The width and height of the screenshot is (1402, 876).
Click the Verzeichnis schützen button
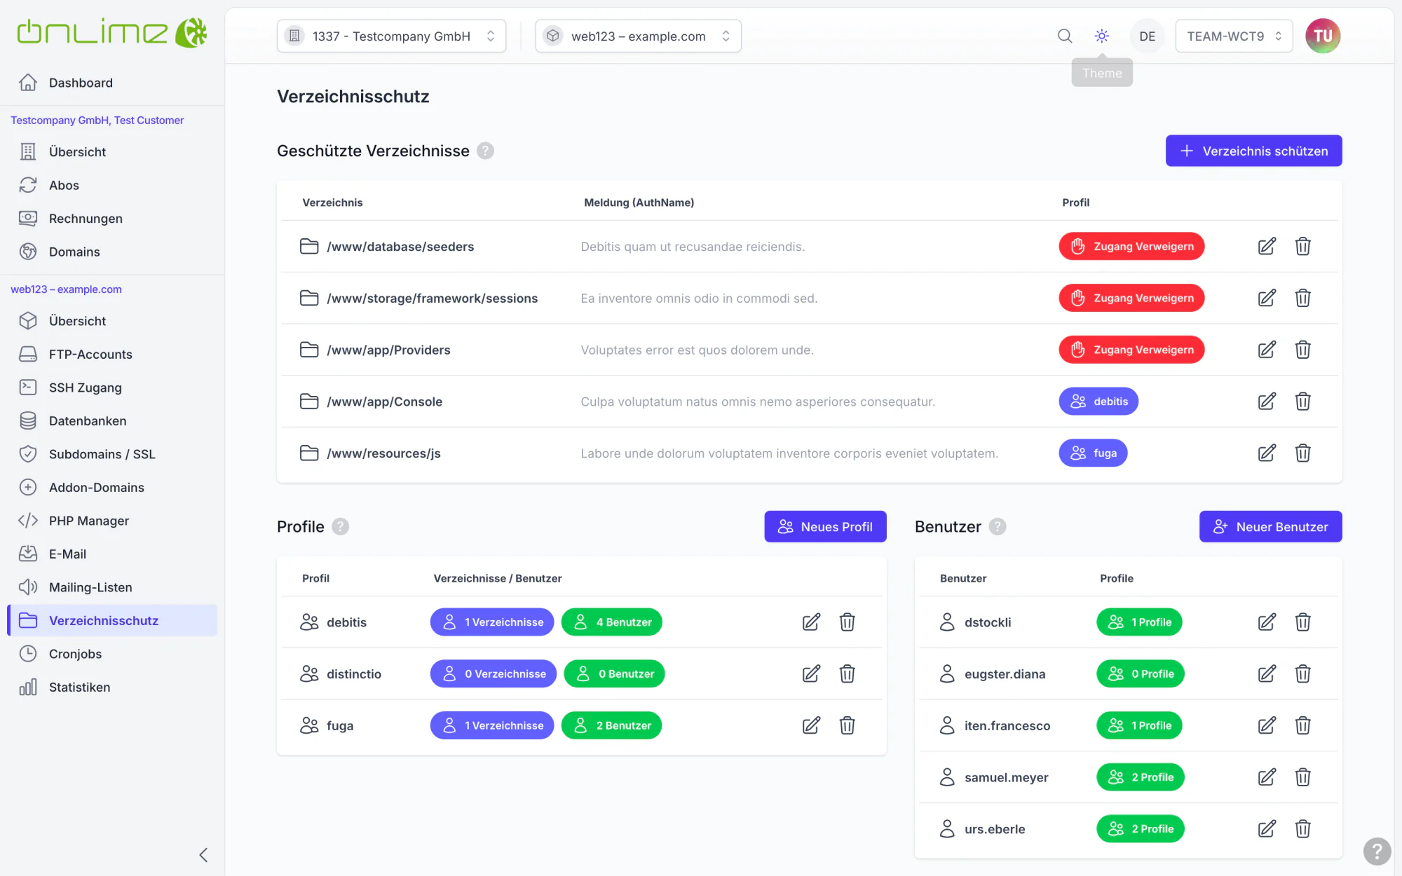pos(1253,151)
